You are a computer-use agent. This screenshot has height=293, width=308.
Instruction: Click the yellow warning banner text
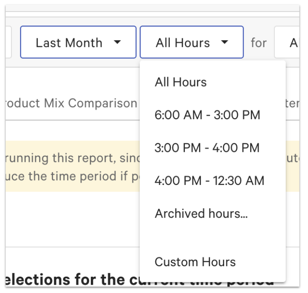tap(71, 166)
